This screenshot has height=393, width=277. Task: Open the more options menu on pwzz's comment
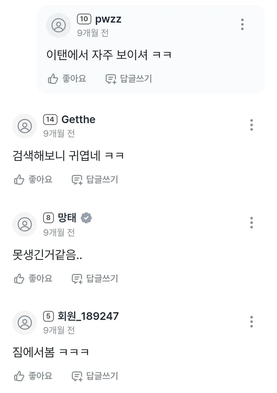[x=242, y=24]
